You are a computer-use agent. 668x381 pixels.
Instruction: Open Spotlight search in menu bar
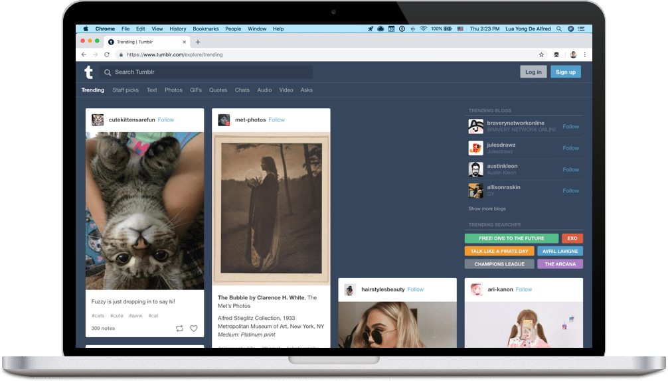(559, 29)
